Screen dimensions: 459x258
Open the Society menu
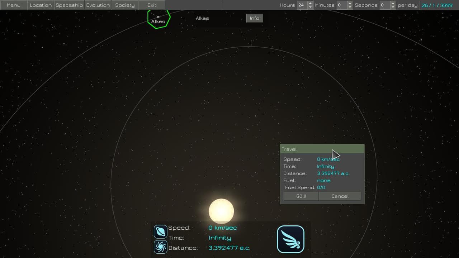pos(125,5)
